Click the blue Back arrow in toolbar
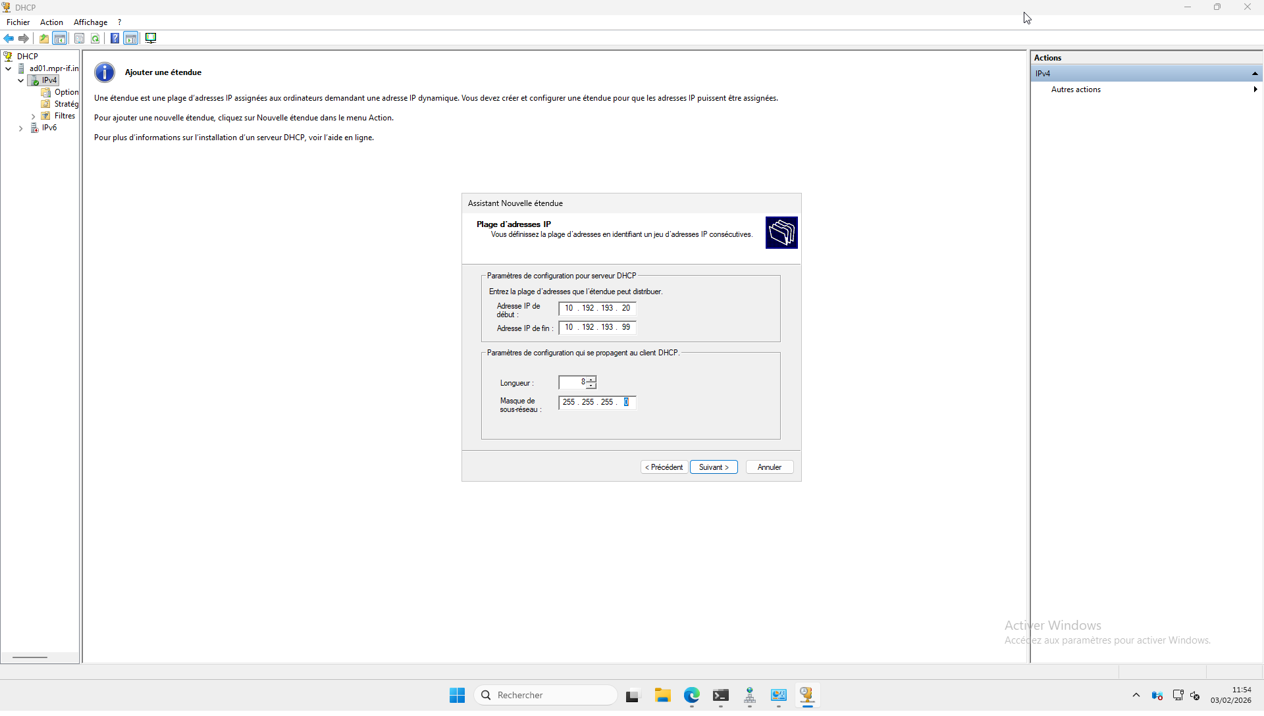This screenshot has width=1264, height=716. 9,38
